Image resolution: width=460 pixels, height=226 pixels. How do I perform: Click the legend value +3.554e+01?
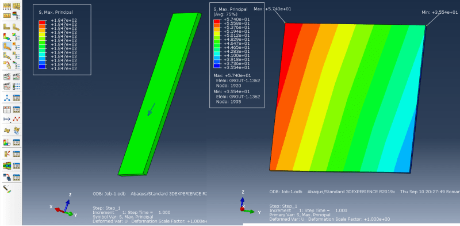click(236, 67)
